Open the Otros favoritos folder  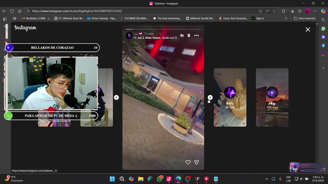[305, 18]
